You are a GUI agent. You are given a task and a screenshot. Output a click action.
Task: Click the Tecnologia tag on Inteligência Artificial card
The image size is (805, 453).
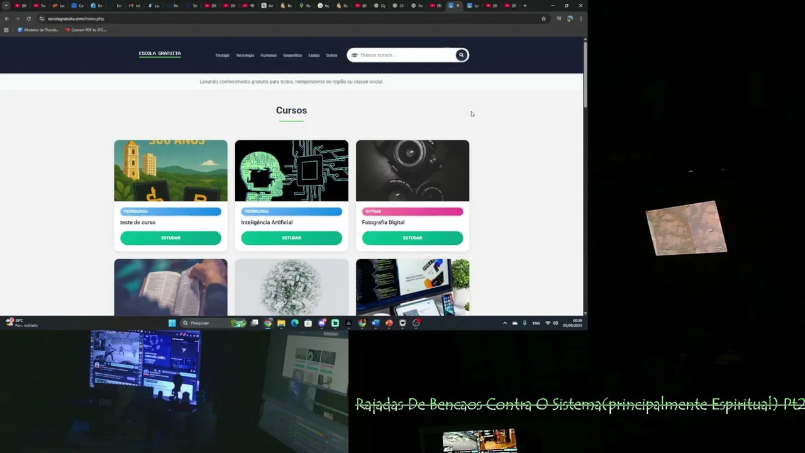[x=291, y=211]
